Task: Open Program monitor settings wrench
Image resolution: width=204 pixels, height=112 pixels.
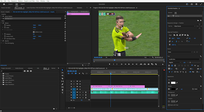Action: coord(153,57)
